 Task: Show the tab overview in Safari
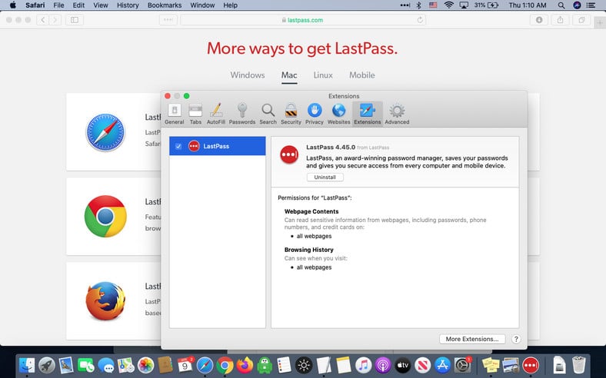tap(581, 20)
